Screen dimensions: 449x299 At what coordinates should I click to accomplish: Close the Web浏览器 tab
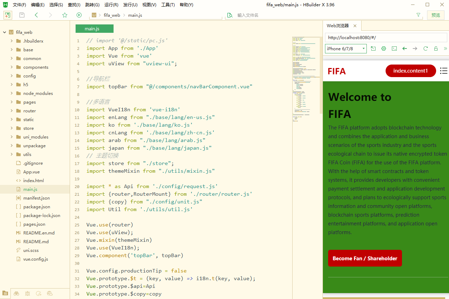click(355, 26)
